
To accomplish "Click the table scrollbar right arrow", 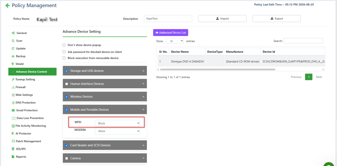I will [323, 69].
